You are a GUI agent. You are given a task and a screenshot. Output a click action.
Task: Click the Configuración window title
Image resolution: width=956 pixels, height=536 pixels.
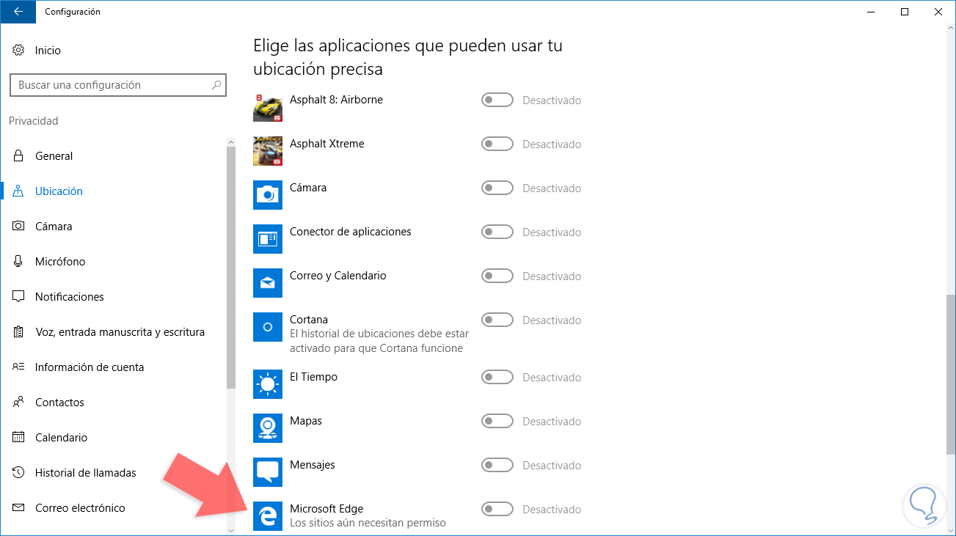pos(73,12)
